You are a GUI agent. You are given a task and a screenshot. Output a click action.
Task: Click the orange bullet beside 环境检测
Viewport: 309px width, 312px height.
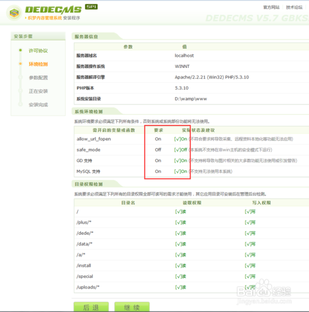tap(20, 64)
